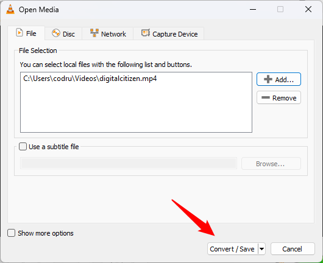Click the disabled maximize window button
Image resolution: width=323 pixels, height=263 pixels.
click(280, 9)
